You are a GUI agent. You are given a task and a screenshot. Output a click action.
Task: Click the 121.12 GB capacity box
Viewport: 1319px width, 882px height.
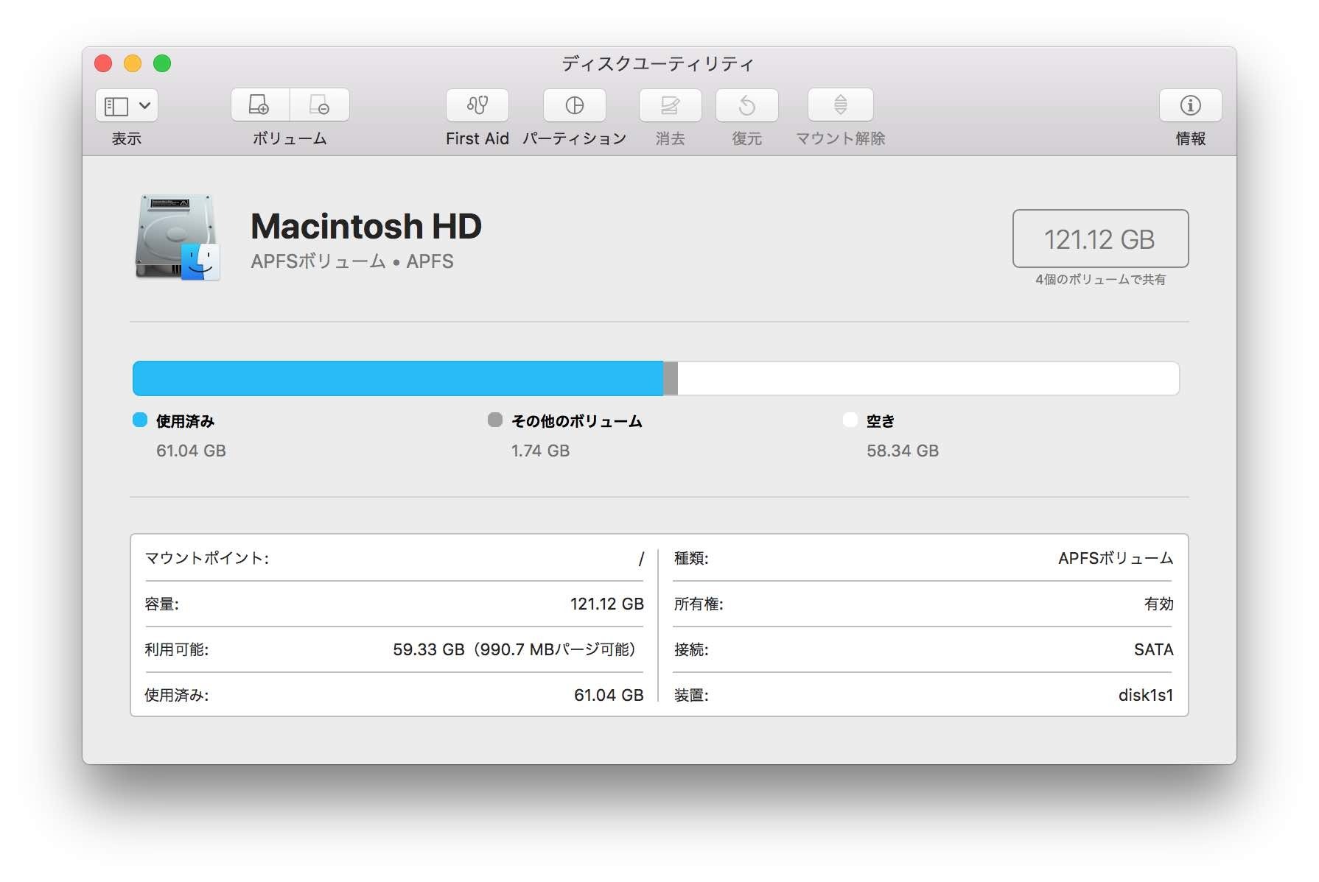coord(1101,239)
